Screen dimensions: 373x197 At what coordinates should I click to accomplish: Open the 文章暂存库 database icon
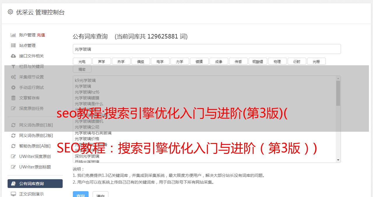click(13, 98)
